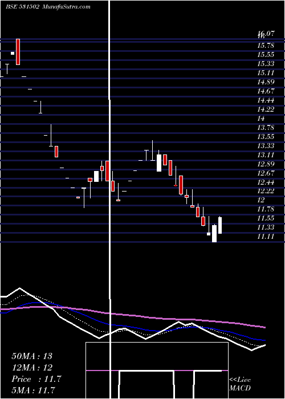Click the 12.44 price axis label

point(266,182)
